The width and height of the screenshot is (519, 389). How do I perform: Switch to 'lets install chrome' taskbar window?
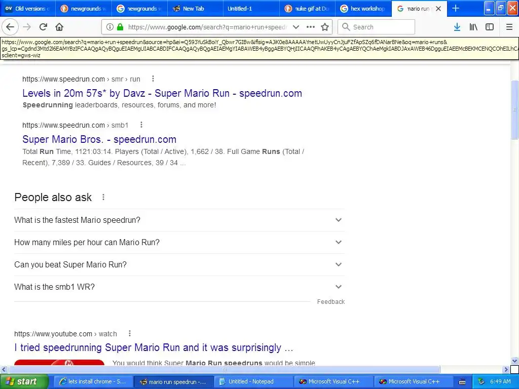[93, 382]
